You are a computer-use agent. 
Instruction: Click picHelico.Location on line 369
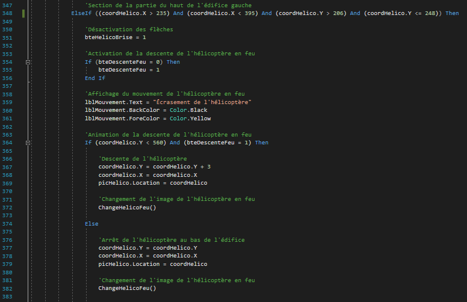(129, 183)
